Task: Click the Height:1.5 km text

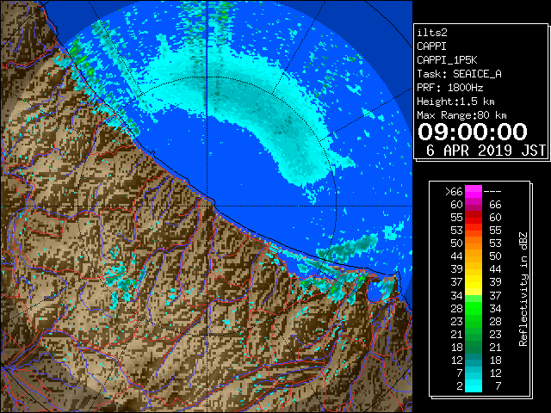Action: 455,102
